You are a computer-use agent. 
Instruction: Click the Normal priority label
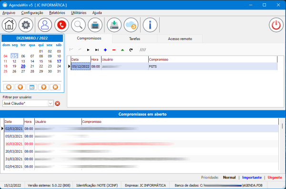[229, 177]
